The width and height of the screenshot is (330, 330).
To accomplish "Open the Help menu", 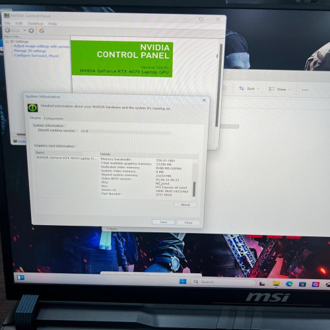I will pos(53,24).
